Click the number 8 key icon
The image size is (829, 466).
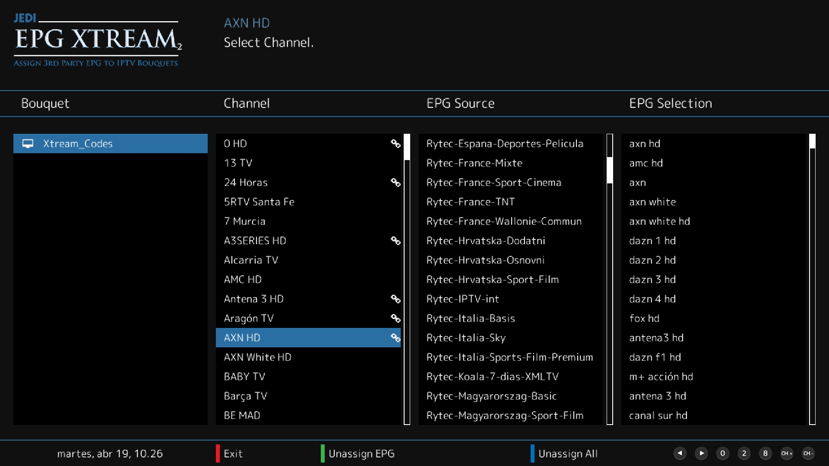pos(765,453)
